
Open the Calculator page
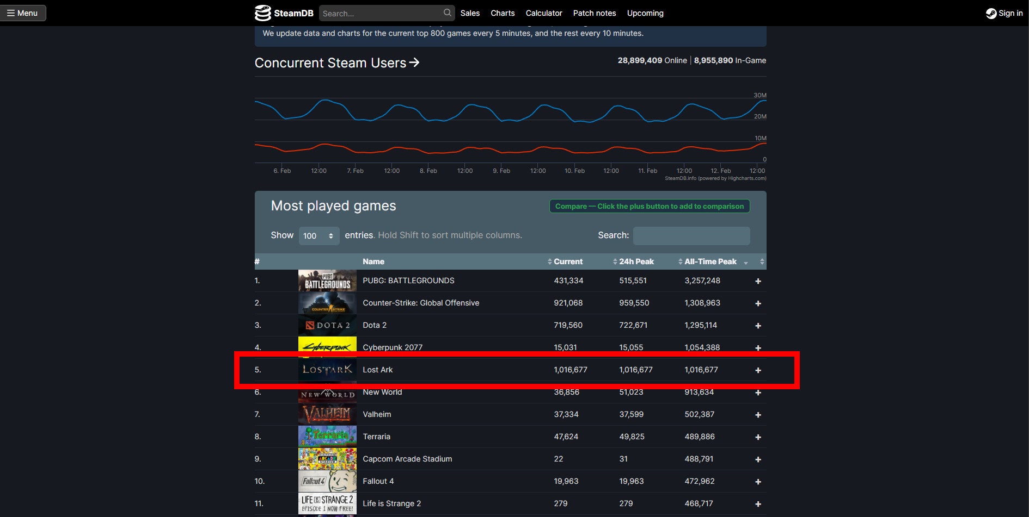[544, 13]
